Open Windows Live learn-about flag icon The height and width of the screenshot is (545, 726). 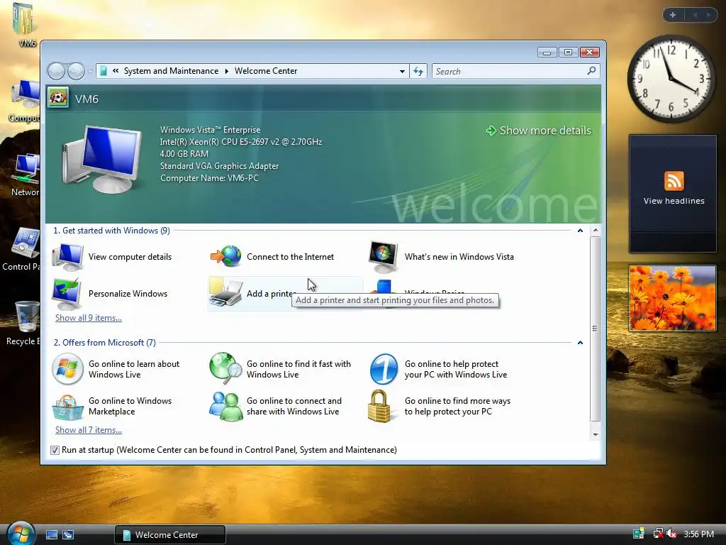pos(67,369)
